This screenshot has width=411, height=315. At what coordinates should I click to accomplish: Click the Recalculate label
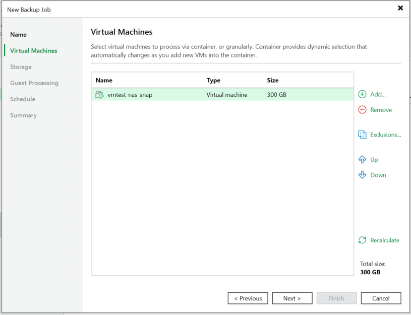(385, 240)
